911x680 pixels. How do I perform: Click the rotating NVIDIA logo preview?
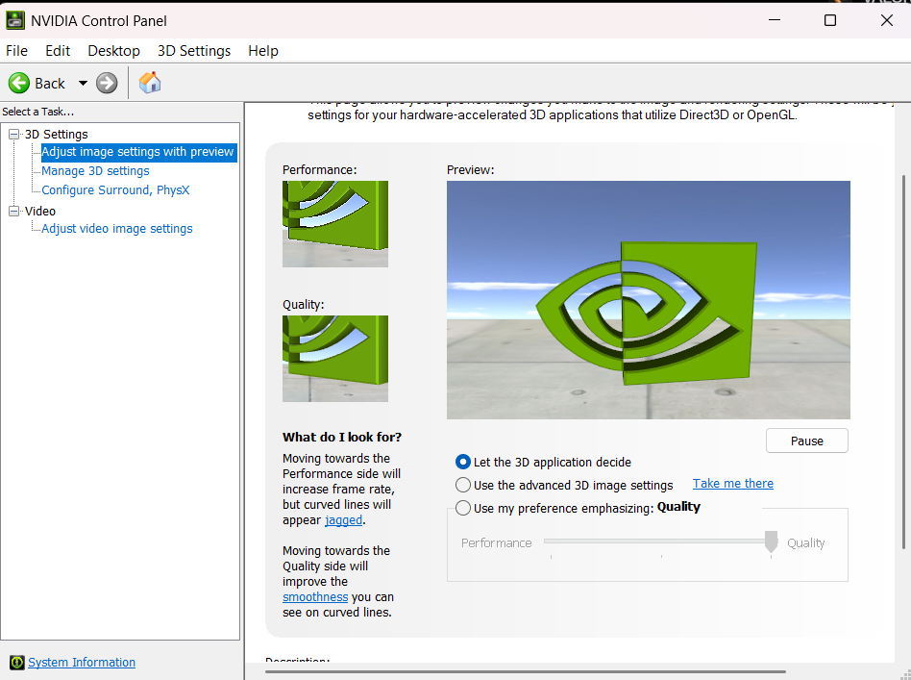click(649, 300)
